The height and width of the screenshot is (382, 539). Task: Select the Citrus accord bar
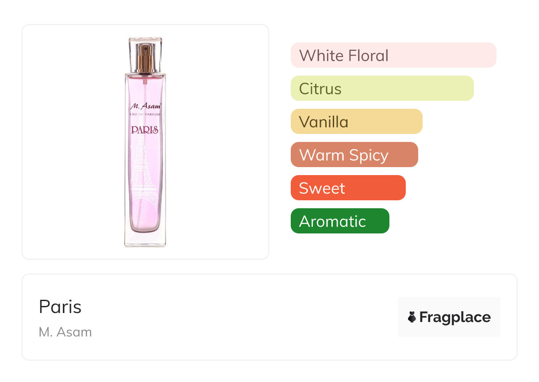point(382,88)
